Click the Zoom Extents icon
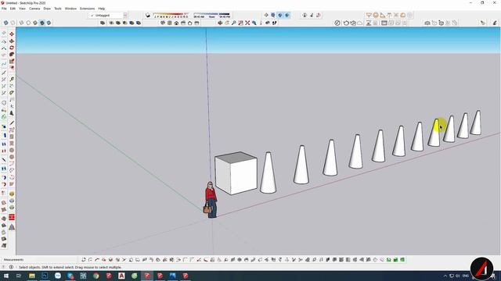The image size is (501, 281). tap(247, 23)
